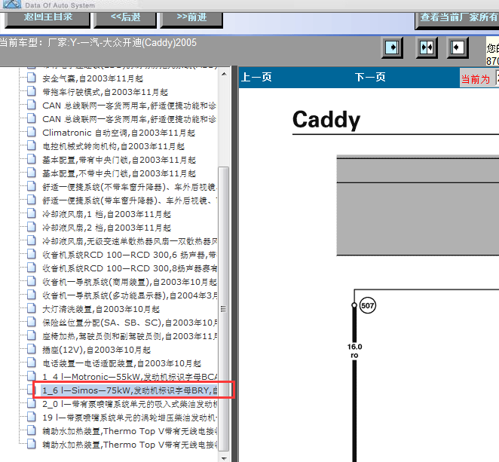
Task: Click document icon beside 19 l diesel entry
Action: [31, 417]
